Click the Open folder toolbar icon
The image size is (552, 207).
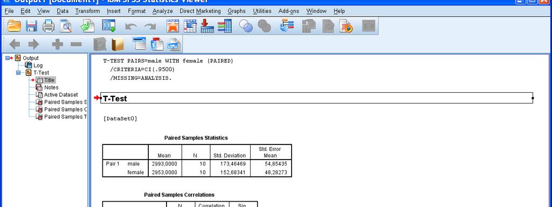pos(15,26)
